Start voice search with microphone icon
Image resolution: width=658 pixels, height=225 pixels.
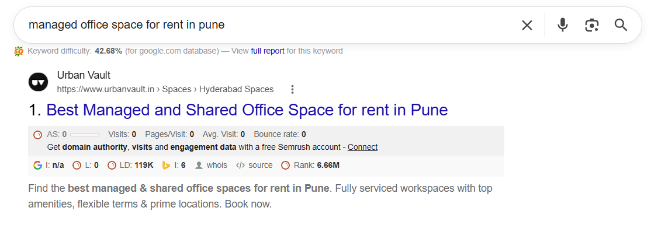tap(562, 25)
